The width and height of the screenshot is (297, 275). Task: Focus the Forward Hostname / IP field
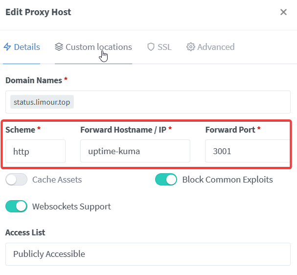135,151
